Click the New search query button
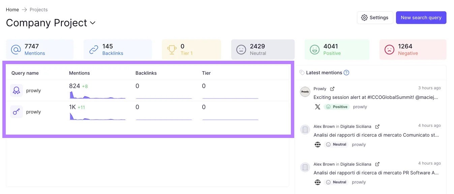 pos(421,17)
